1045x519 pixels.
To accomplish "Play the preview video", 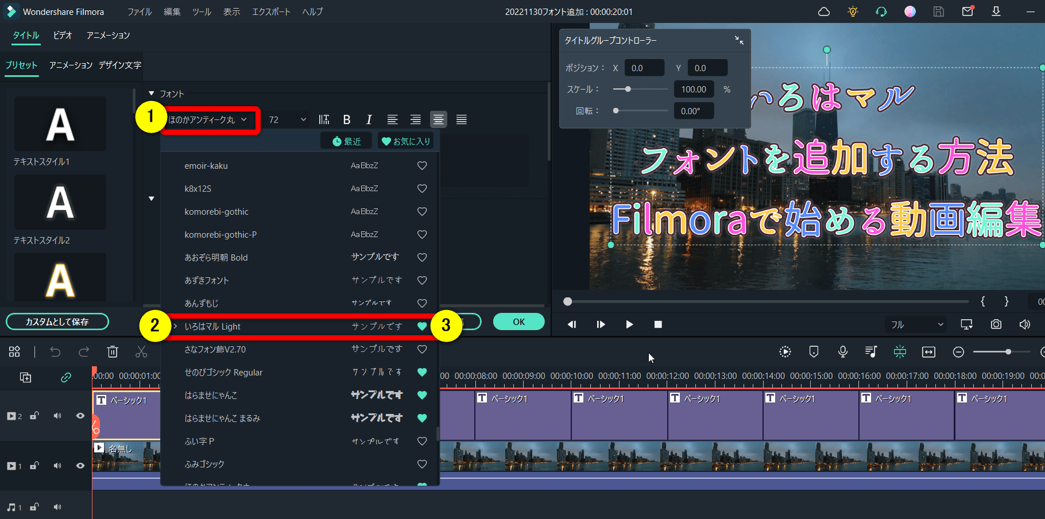I will pyautogui.click(x=629, y=324).
